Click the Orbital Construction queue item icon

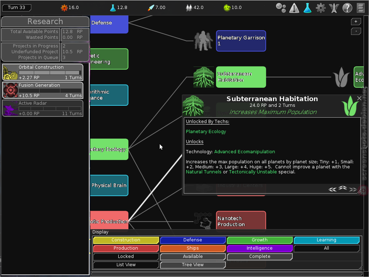pos(10,72)
